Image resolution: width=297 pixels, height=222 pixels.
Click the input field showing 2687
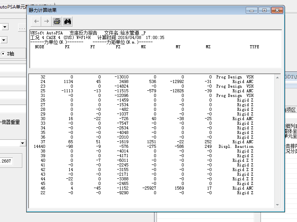point(6,161)
